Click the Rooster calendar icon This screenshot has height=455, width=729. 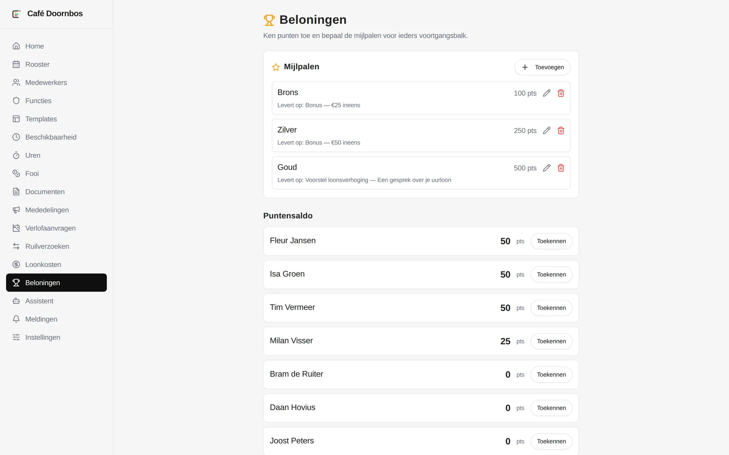pos(16,64)
